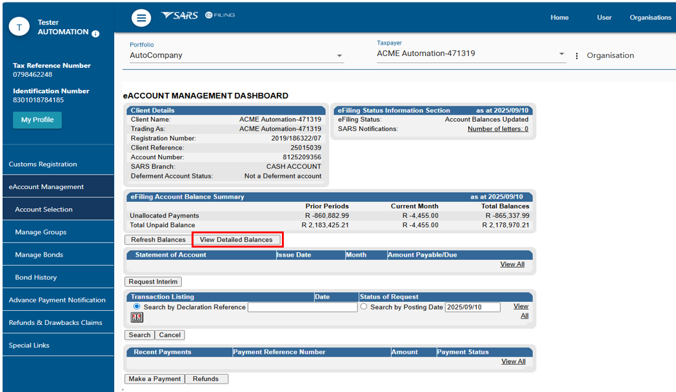Click the user avatar circle T
The image size is (676, 392).
[19, 27]
